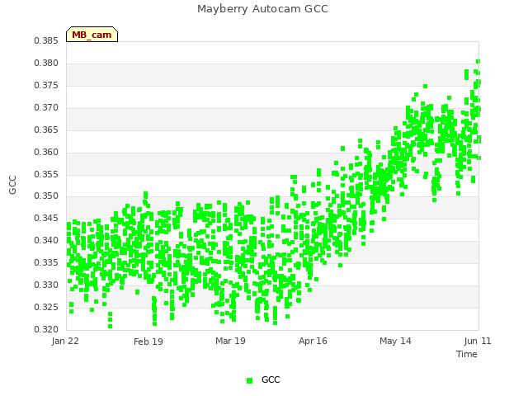528x396 pixels.
Task: Click the 0.370 y-axis value
Action: pyautogui.click(x=46, y=107)
